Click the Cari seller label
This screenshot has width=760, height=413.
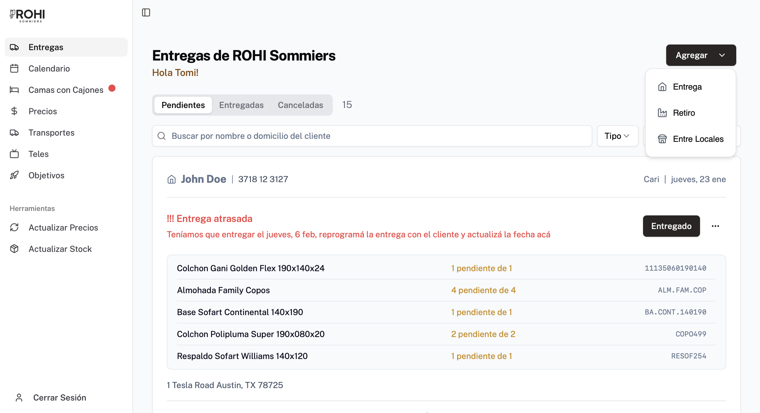point(651,179)
